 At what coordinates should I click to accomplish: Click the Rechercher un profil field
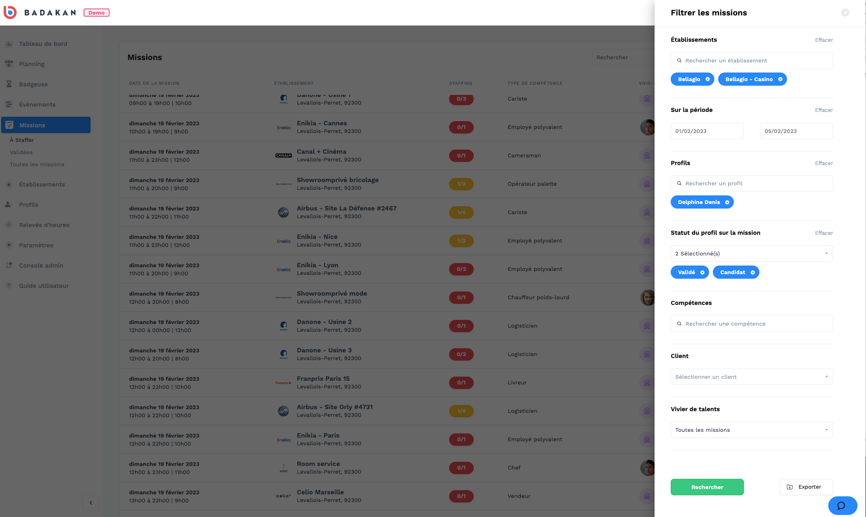(x=752, y=183)
